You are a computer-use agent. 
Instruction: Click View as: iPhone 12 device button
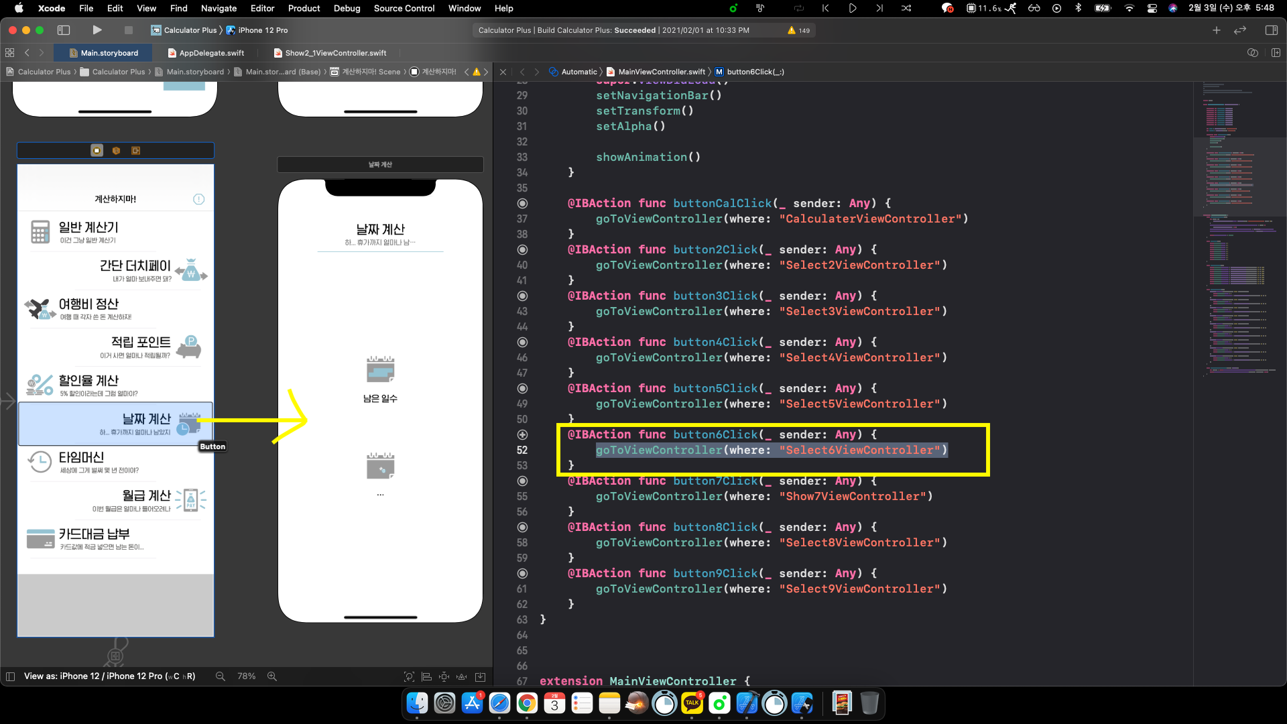click(109, 676)
